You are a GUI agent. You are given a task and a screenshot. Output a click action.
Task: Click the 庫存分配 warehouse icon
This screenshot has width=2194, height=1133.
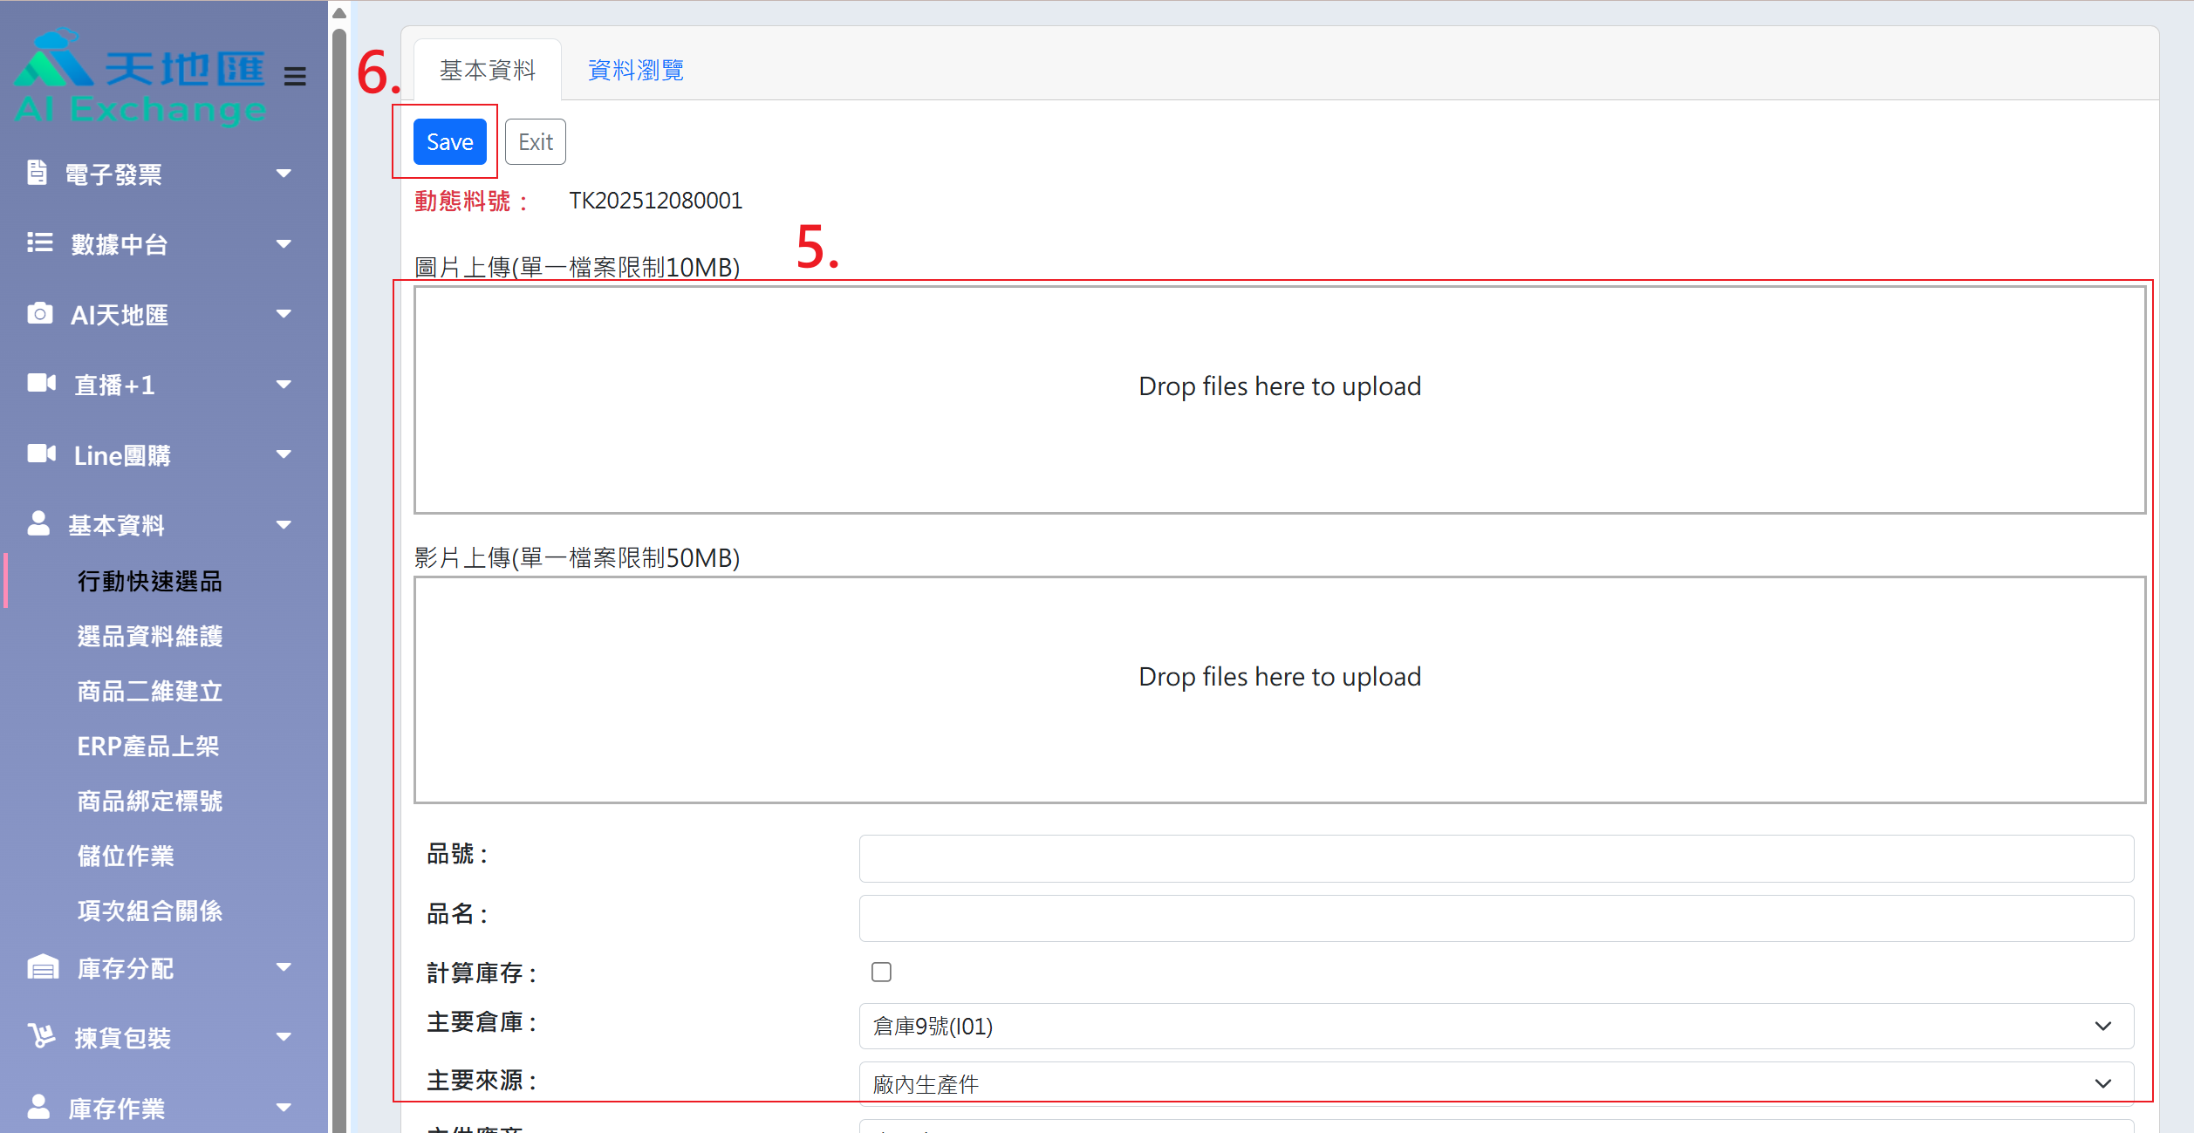tap(43, 966)
